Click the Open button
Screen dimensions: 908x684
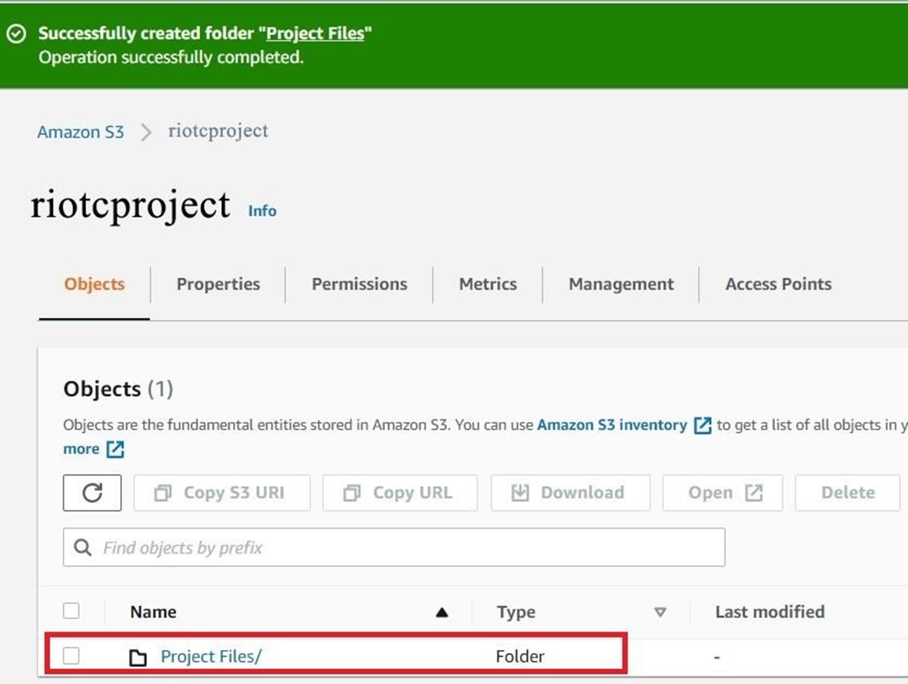723,493
